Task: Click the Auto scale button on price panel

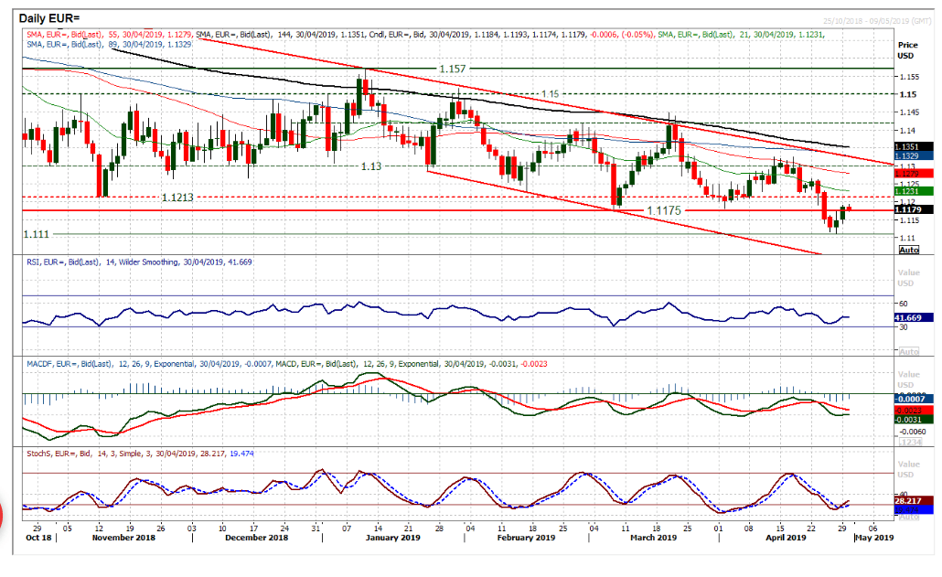Action: pos(908,250)
